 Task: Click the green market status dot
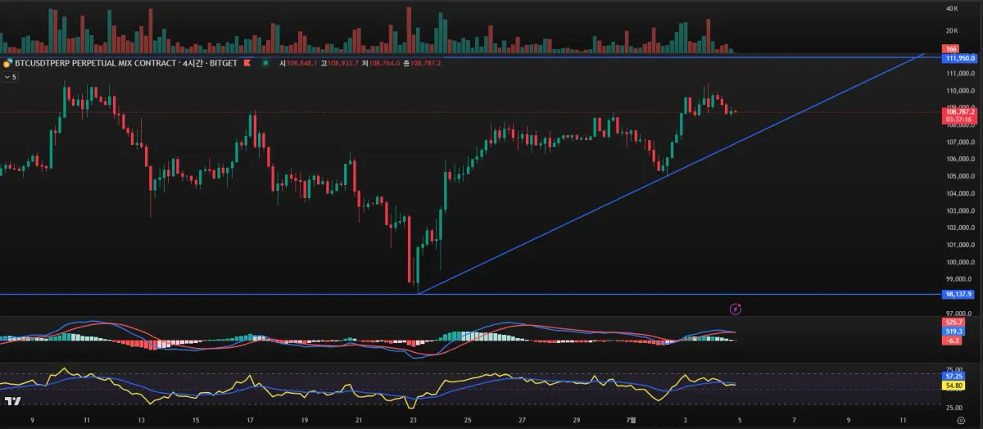[265, 63]
